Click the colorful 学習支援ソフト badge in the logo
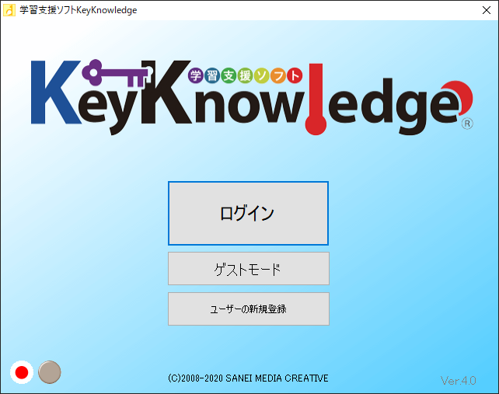Viewport: 499px width, 394px height. [246, 75]
